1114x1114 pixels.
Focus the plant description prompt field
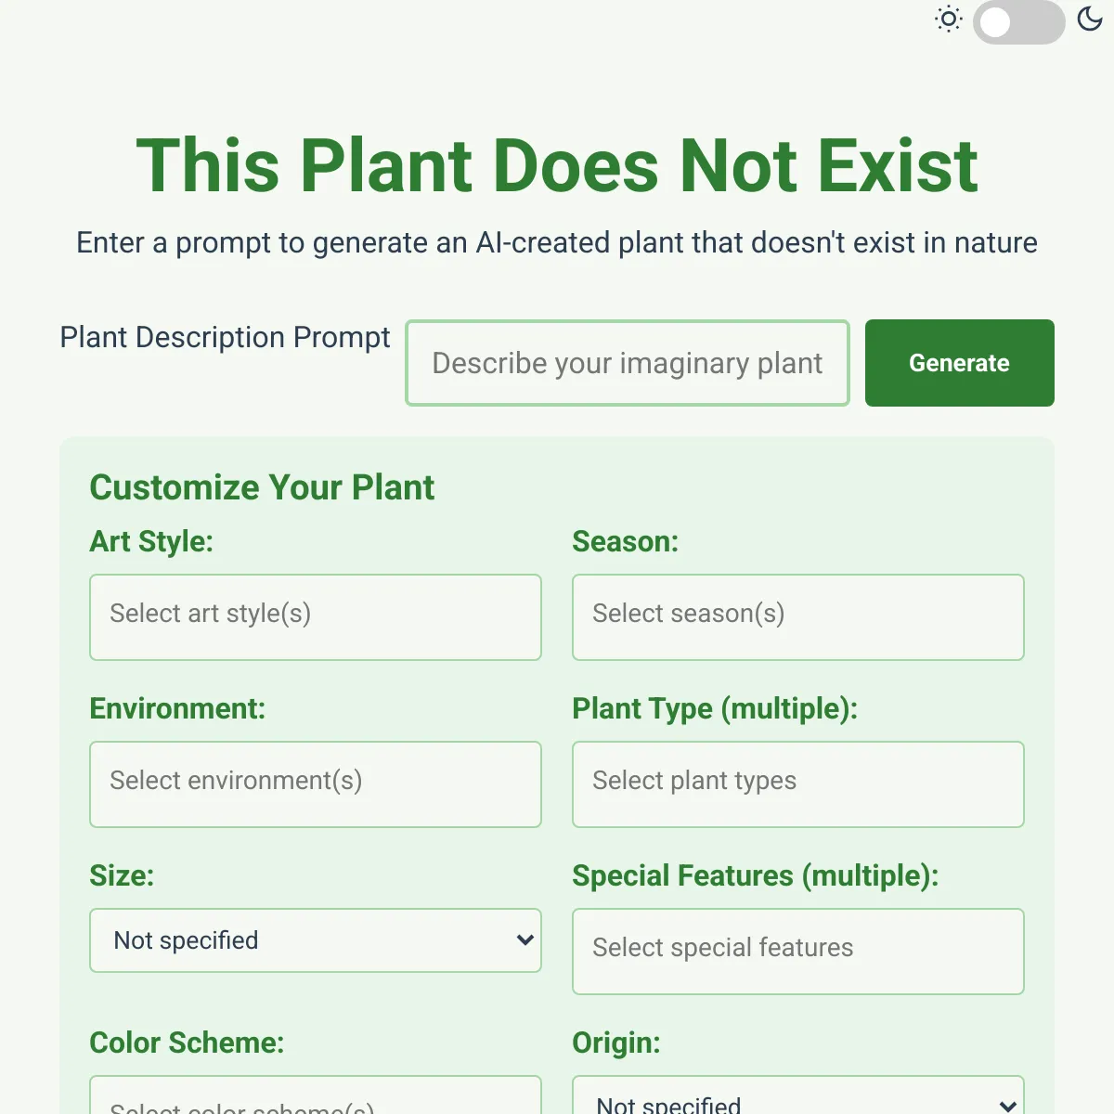(628, 363)
